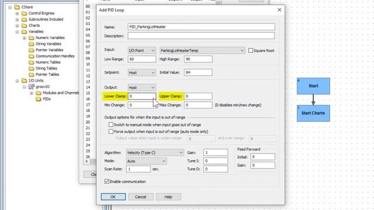Click the PIDs folder icon
The height and width of the screenshot is (210, 374).
pos(39,99)
